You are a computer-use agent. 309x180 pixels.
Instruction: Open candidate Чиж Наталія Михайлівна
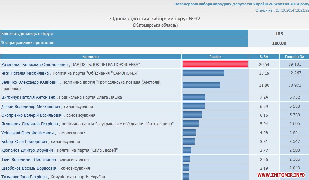[25, 73]
